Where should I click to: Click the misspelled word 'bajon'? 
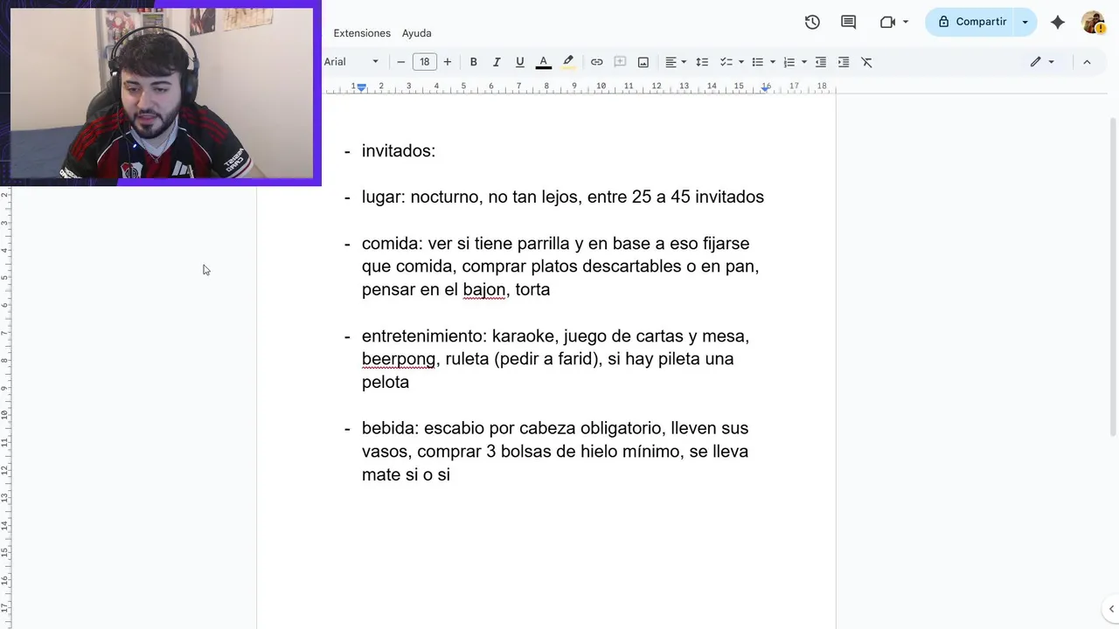[x=484, y=289]
